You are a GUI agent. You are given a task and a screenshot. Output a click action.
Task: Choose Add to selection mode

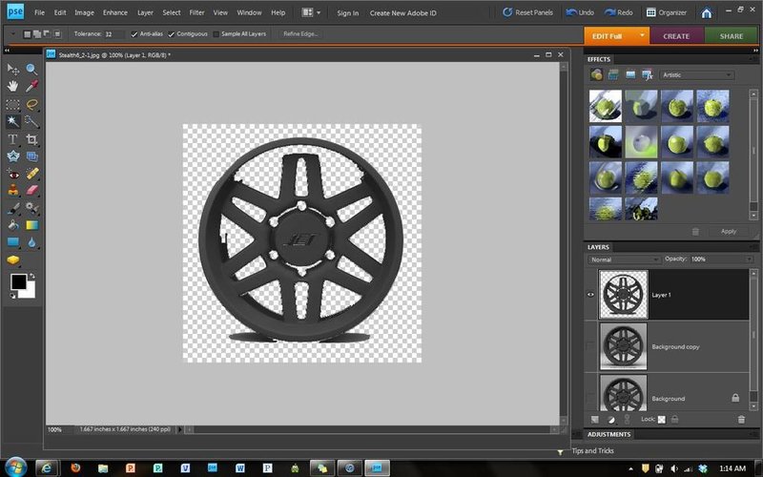pyautogui.click(x=37, y=34)
